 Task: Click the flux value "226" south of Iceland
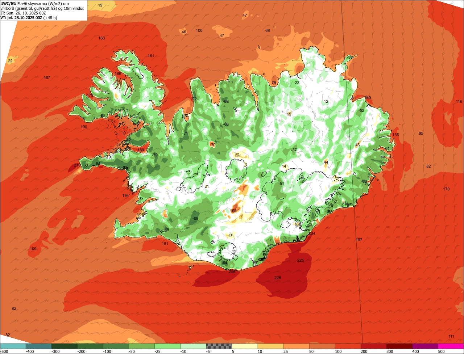[278, 278]
